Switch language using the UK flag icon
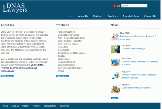The width and height of the screenshot is (162, 109). point(119,6)
